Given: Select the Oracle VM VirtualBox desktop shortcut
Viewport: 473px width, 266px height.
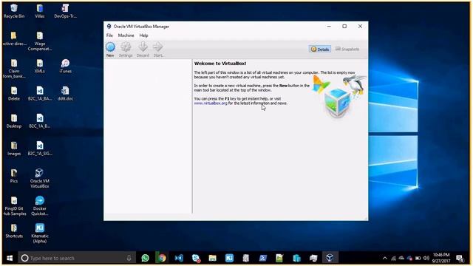Looking at the screenshot, I should tap(39, 179).
